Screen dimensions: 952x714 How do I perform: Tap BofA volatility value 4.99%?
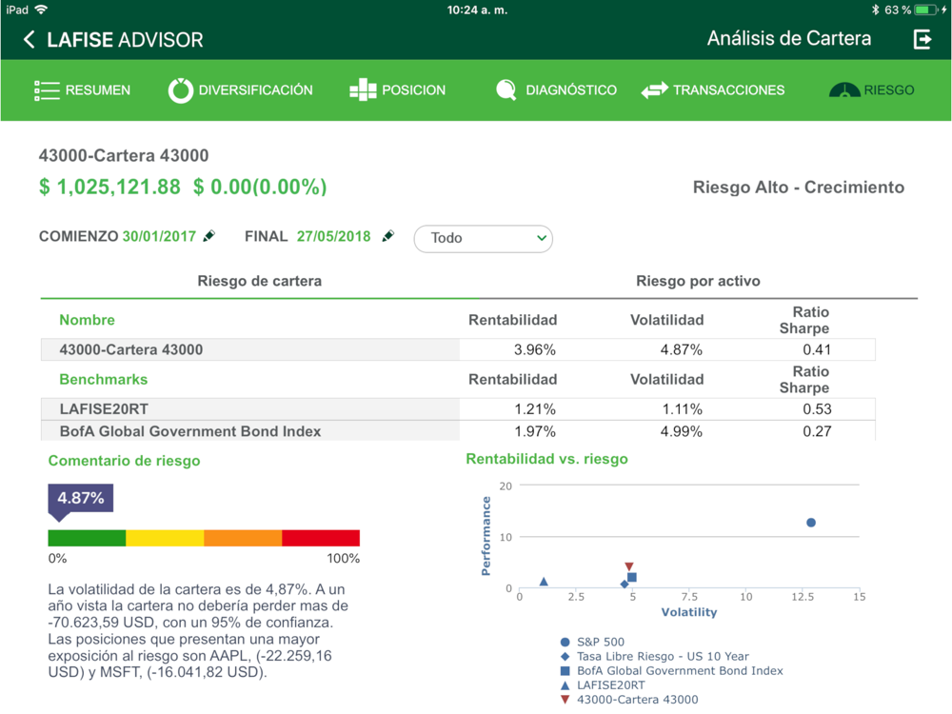[682, 431]
